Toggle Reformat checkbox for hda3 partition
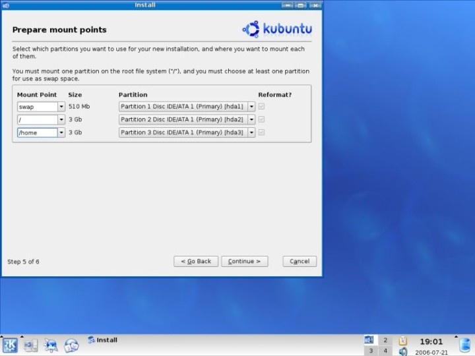Viewport: 475px width, 356px height. pyautogui.click(x=262, y=133)
